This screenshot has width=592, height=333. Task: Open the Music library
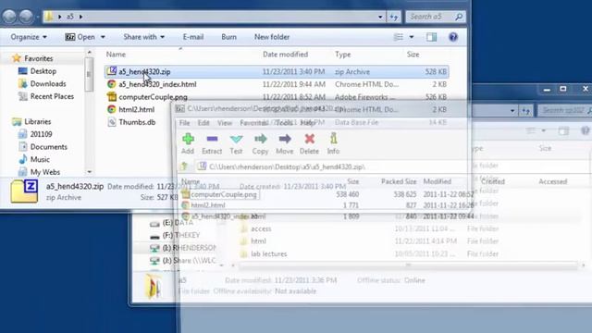(x=40, y=159)
